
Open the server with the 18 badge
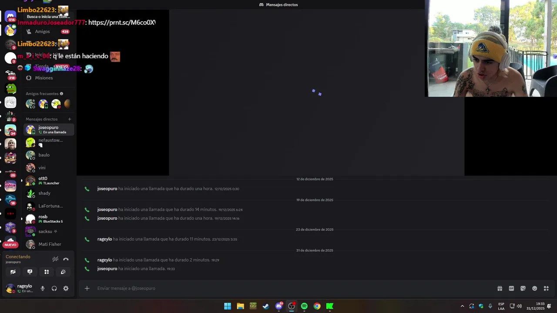pos(10,200)
